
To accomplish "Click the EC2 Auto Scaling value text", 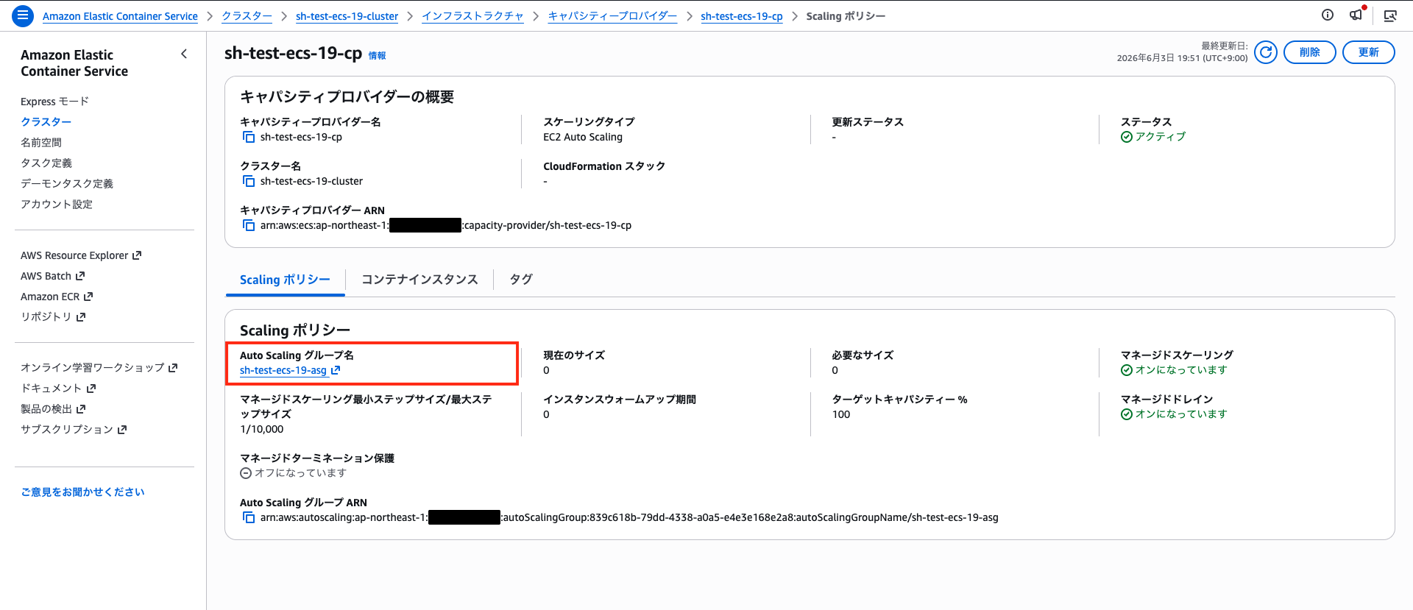I will (583, 137).
